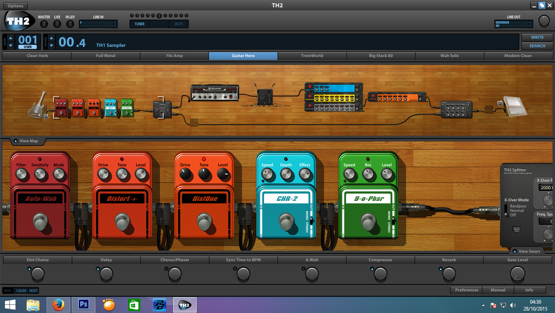Click the Gate Level knob
This screenshot has width=555, height=313.
pyautogui.click(x=517, y=273)
